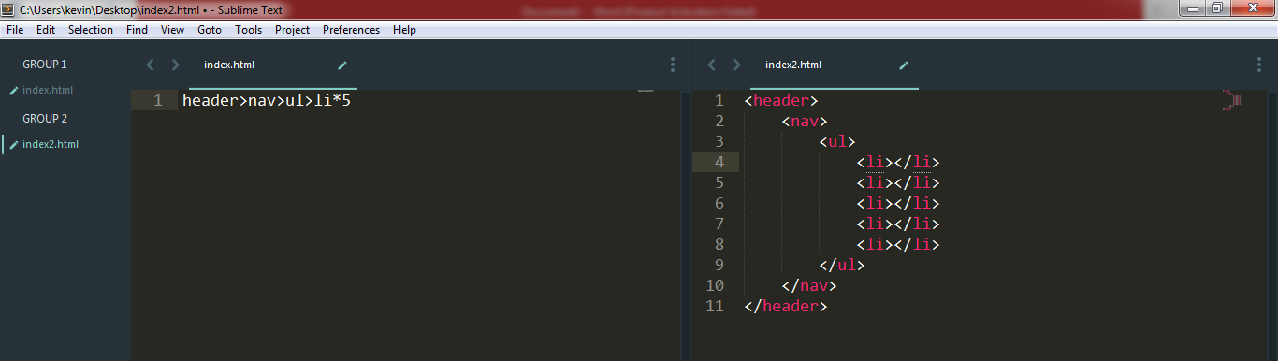Open the Goto menu

point(210,30)
